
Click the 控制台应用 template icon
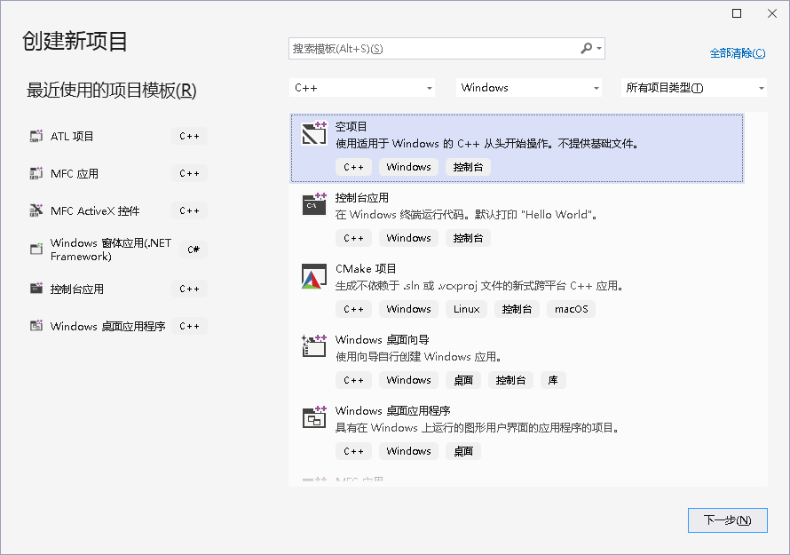(315, 202)
